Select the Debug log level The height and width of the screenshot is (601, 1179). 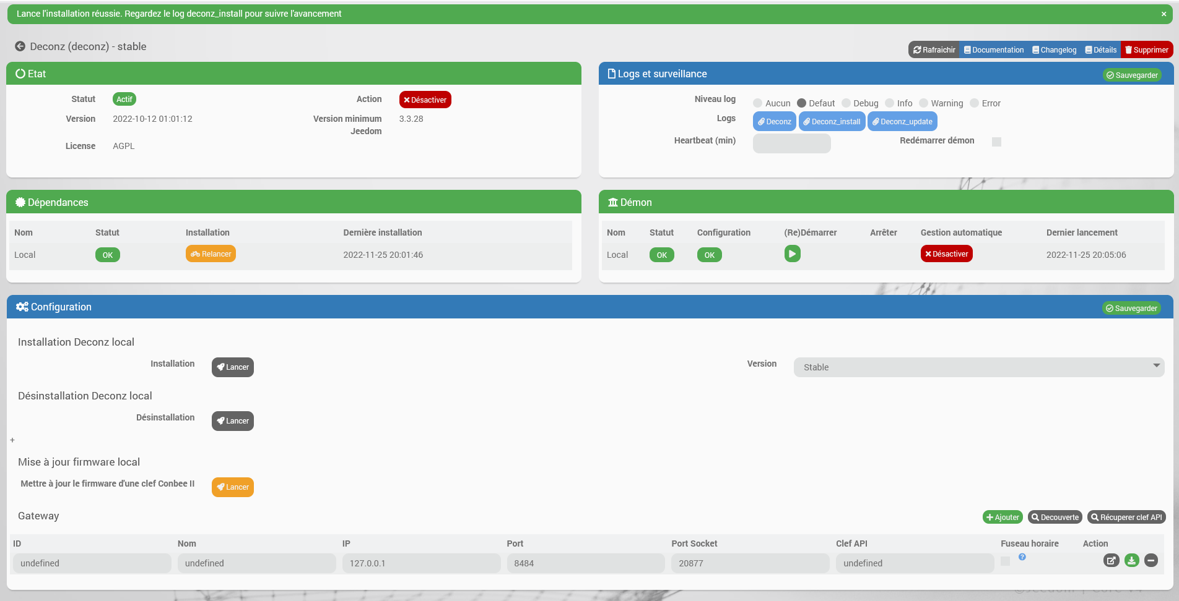(x=846, y=103)
